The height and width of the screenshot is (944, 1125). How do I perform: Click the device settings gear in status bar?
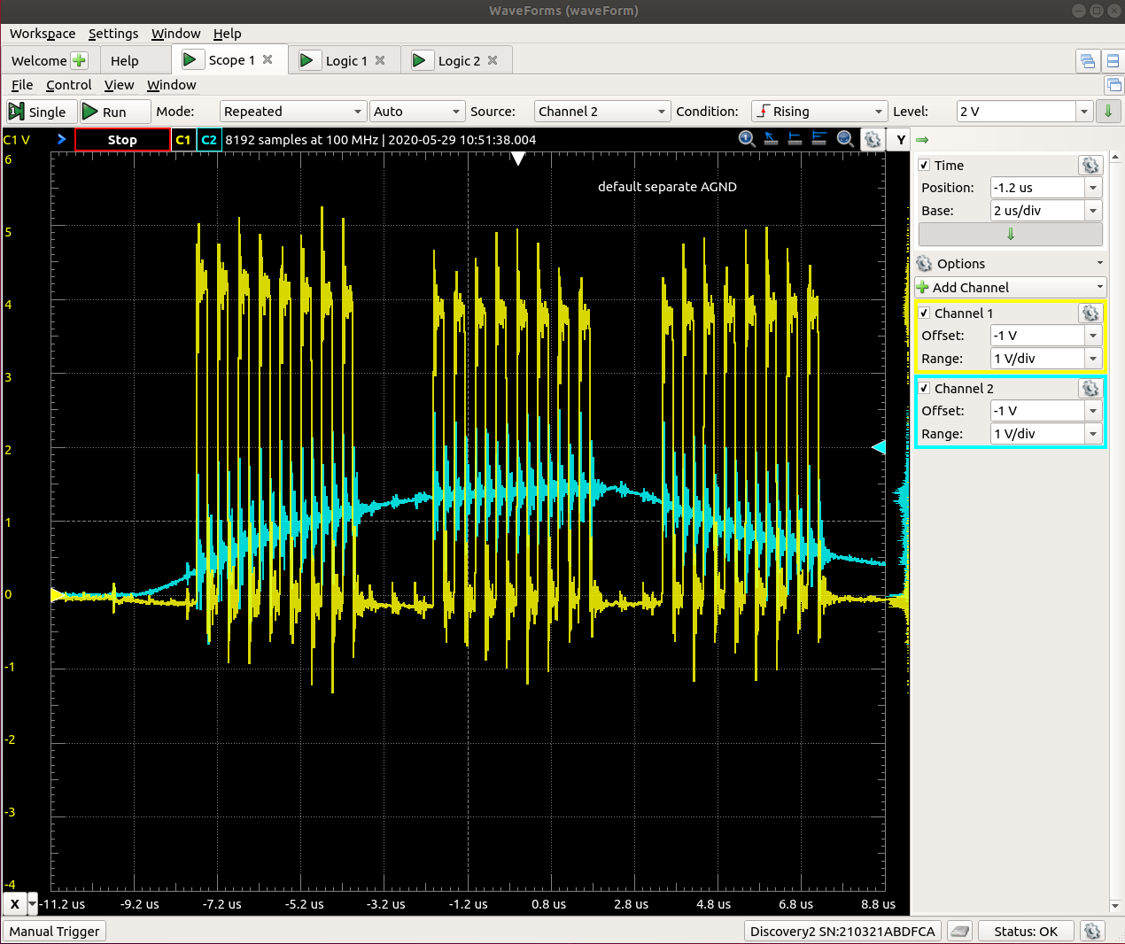tap(1092, 931)
